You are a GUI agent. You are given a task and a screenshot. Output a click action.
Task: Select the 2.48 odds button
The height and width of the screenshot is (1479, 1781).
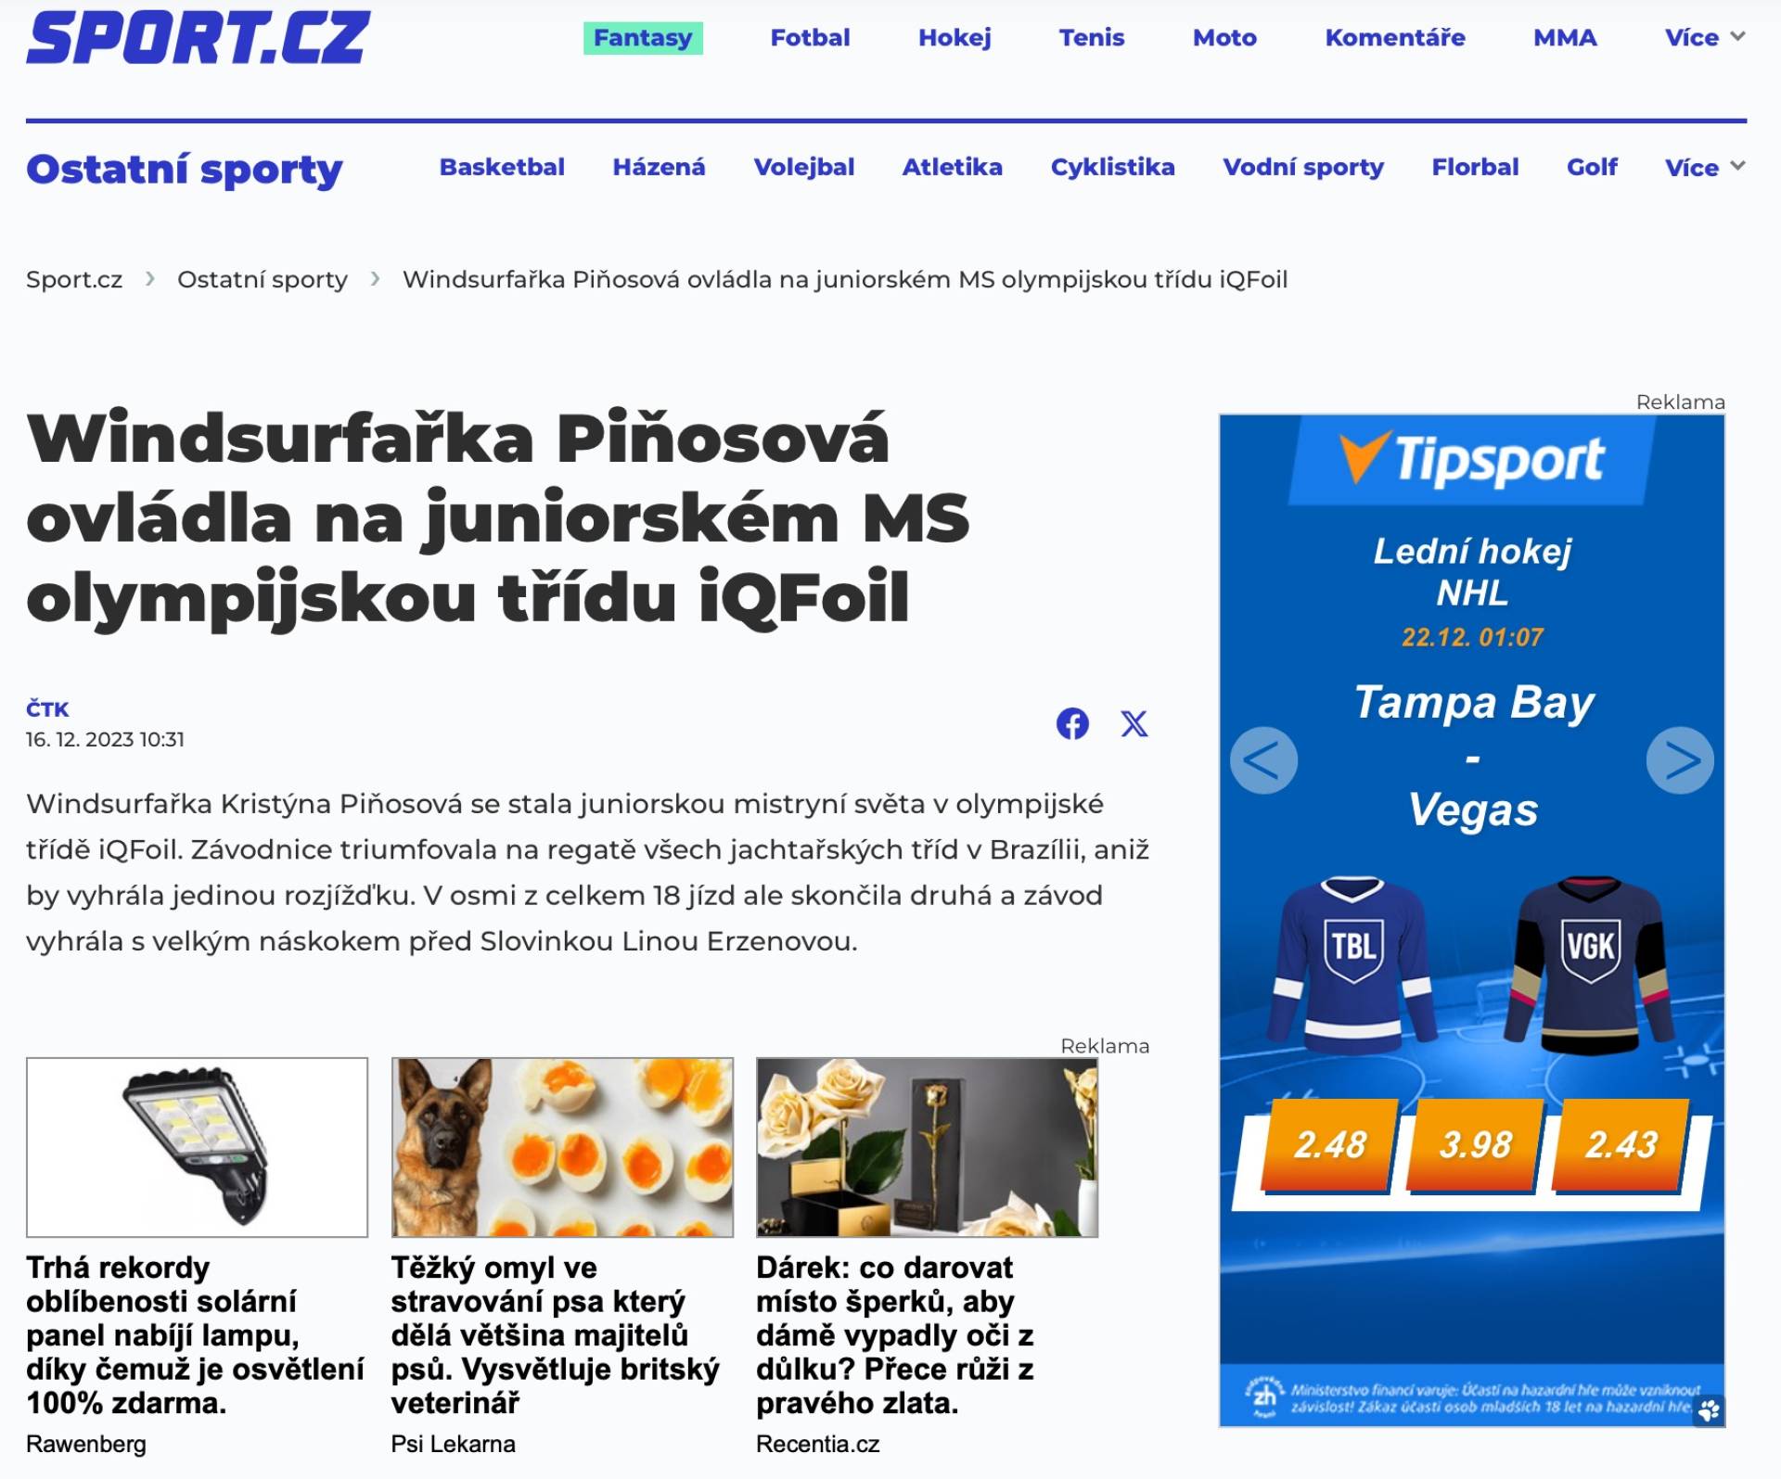click(x=1329, y=1144)
